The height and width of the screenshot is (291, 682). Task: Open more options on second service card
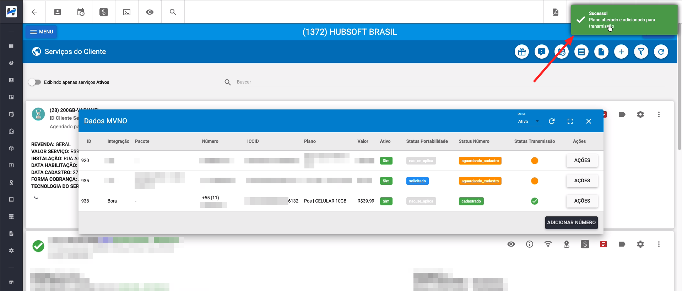pyautogui.click(x=659, y=244)
